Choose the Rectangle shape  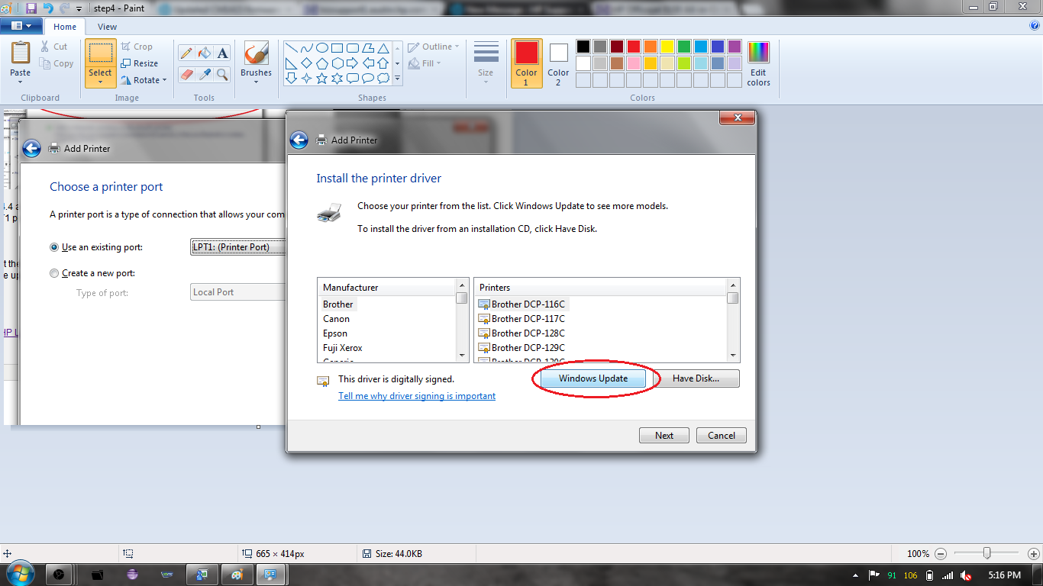point(337,47)
